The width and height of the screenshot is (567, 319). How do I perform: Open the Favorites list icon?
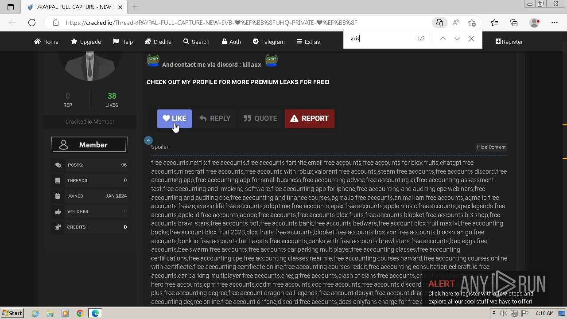(x=494, y=23)
